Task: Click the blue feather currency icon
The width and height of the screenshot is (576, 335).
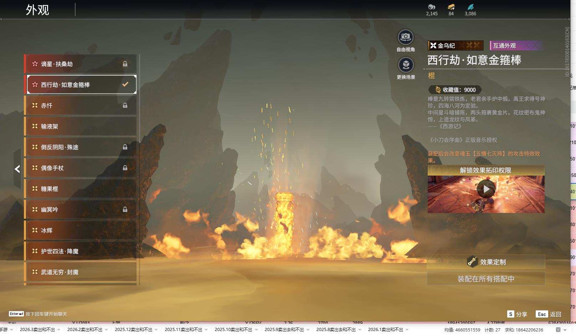Action: [x=470, y=7]
